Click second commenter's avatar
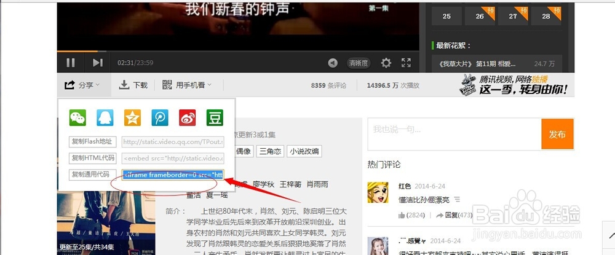The image size is (615, 255). coord(378,246)
